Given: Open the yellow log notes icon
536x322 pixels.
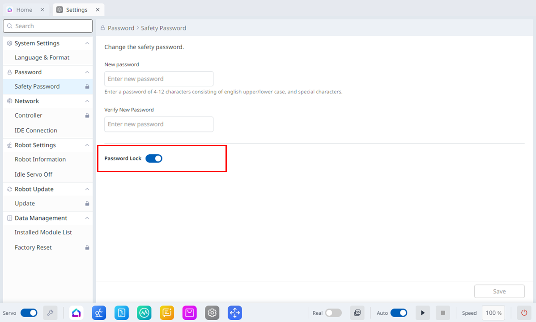Looking at the screenshot, I should (x=167, y=313).
